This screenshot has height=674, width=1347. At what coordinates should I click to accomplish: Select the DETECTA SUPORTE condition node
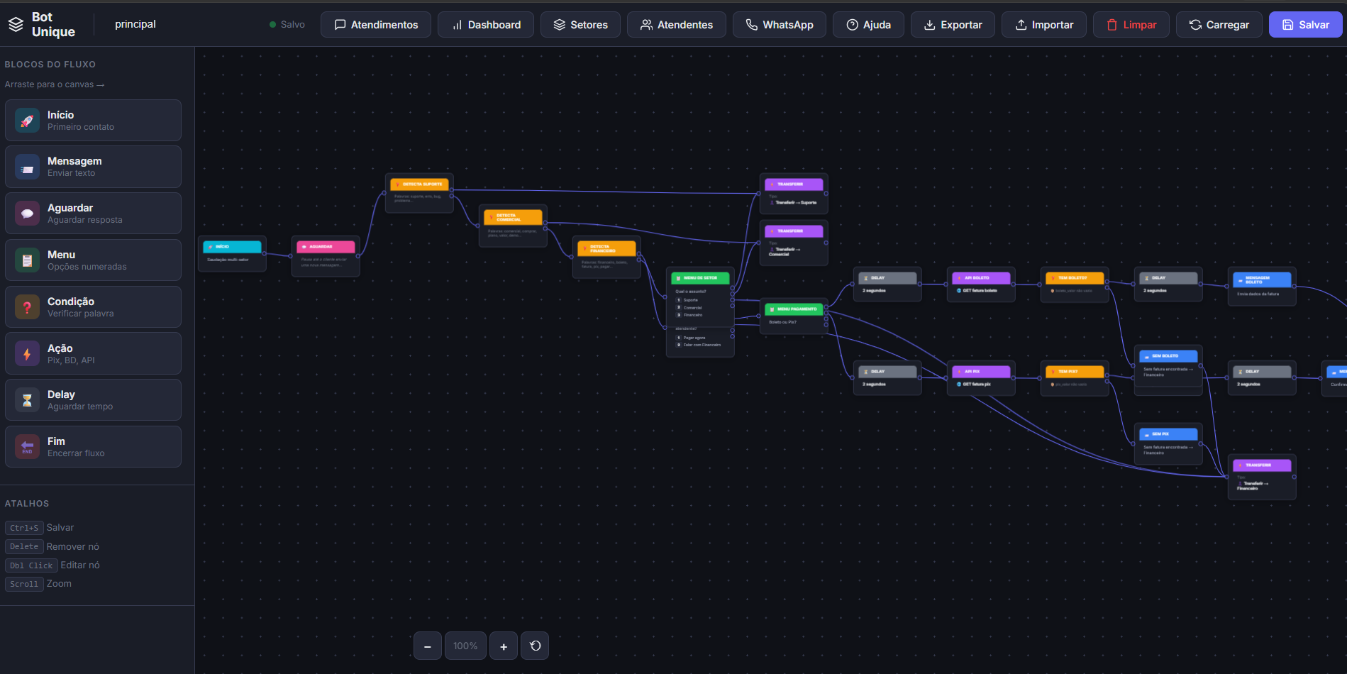tap(420, 193)
